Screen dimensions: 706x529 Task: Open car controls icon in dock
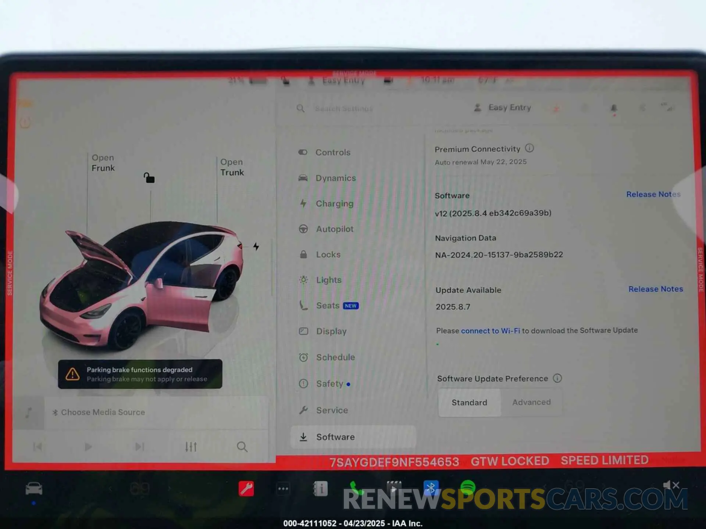pos(34,489)
